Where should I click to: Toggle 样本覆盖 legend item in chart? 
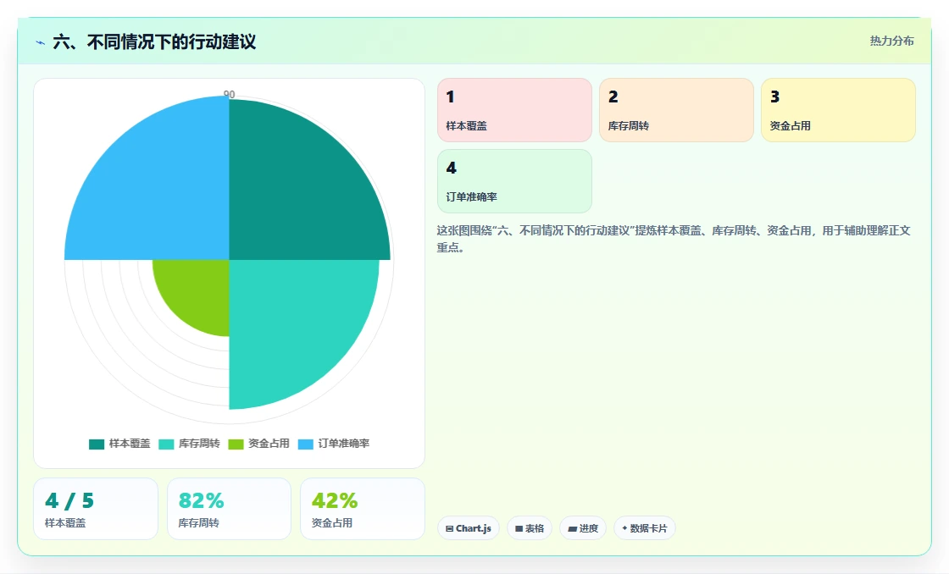pos(119,444)
